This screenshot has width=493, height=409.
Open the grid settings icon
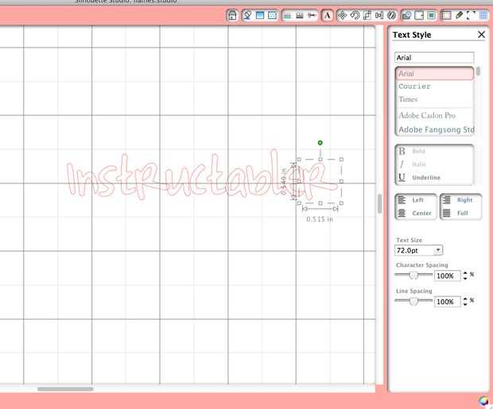pos(483,15)
